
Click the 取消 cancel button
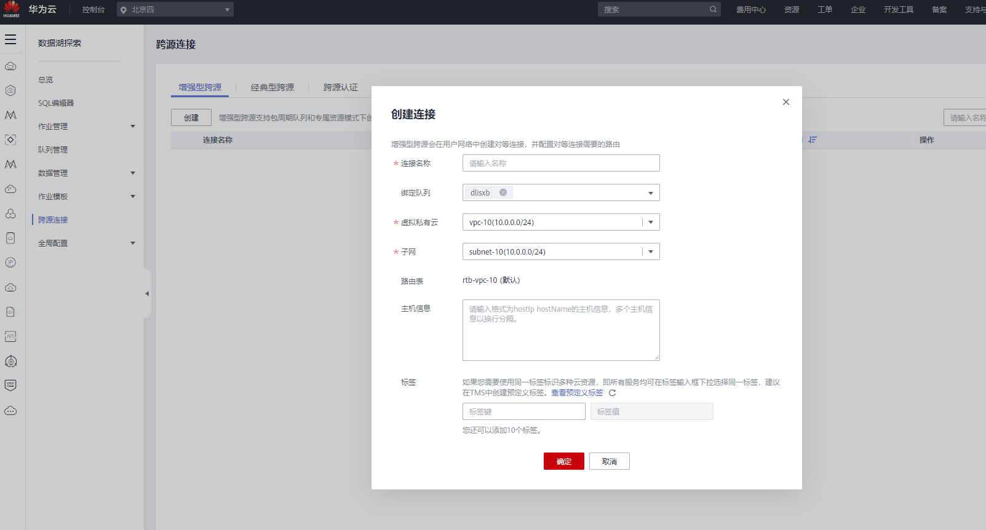(x=610, y=461)
